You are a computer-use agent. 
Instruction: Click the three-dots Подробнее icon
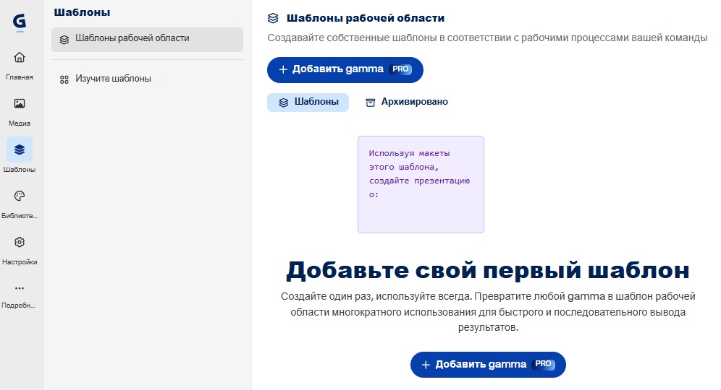tap(20, 288)
